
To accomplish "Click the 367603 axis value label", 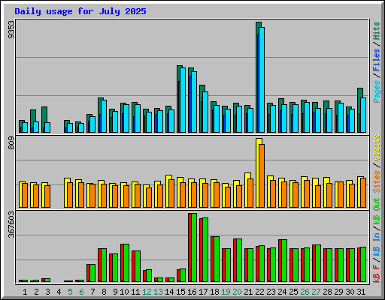I will tap(11, 224).
